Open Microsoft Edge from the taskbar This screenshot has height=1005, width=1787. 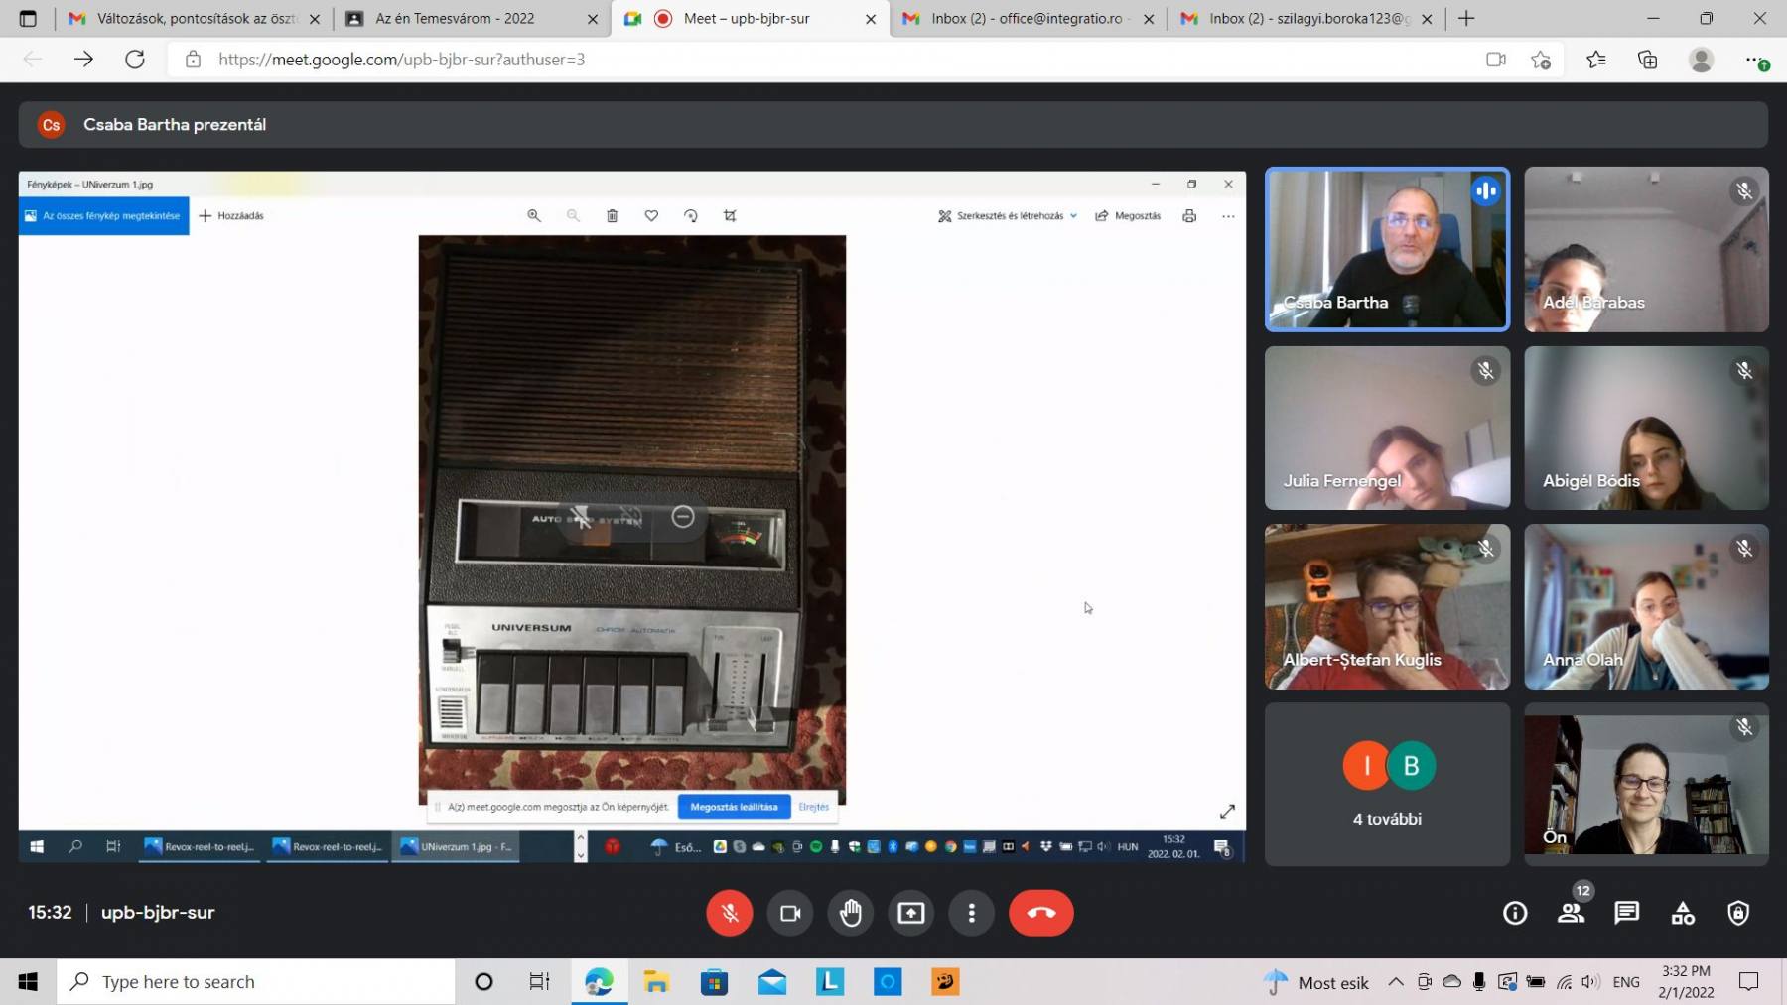(599, 982)
